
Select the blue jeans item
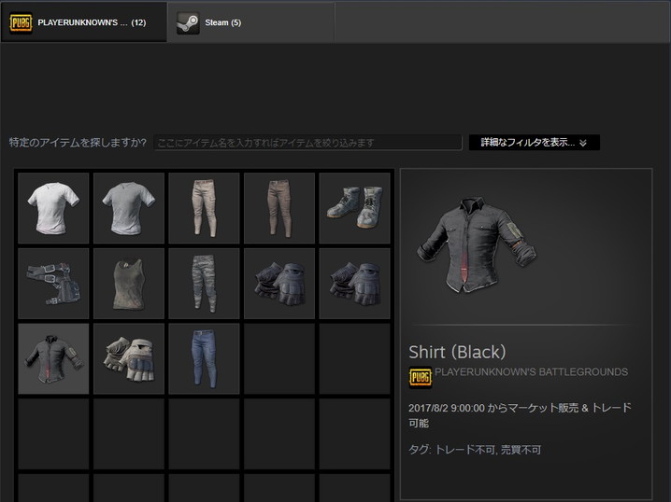(204, 358)
